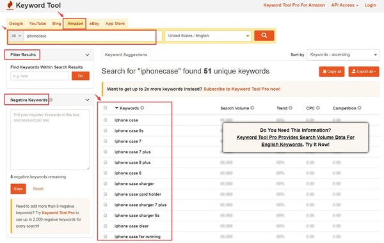Switch to the eBay tab
384x243 pixels.
coord(94,24)
